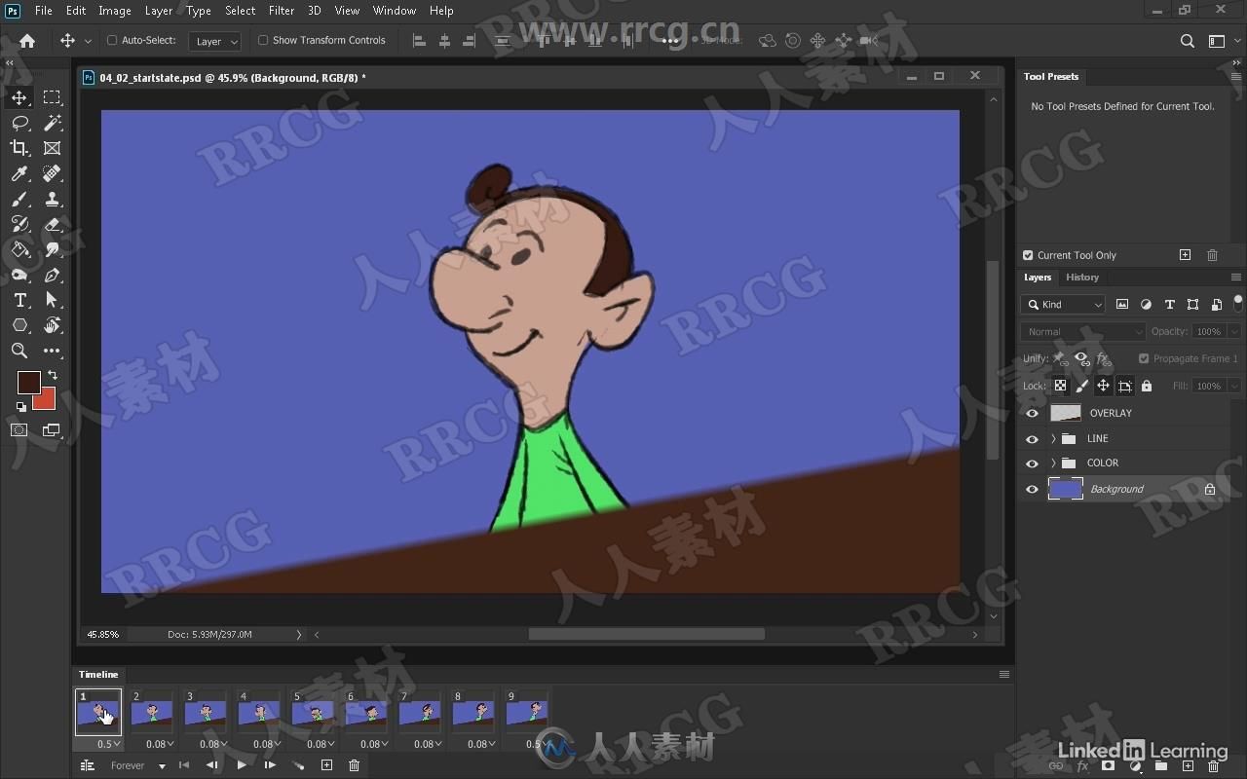Viewport: 1247px width, 779px height.
Task: Select the Move tool
Action: click(19, 97)
